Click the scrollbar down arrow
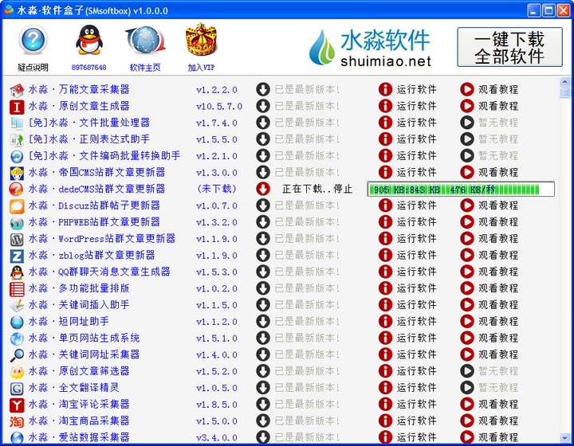 point(564,437)
